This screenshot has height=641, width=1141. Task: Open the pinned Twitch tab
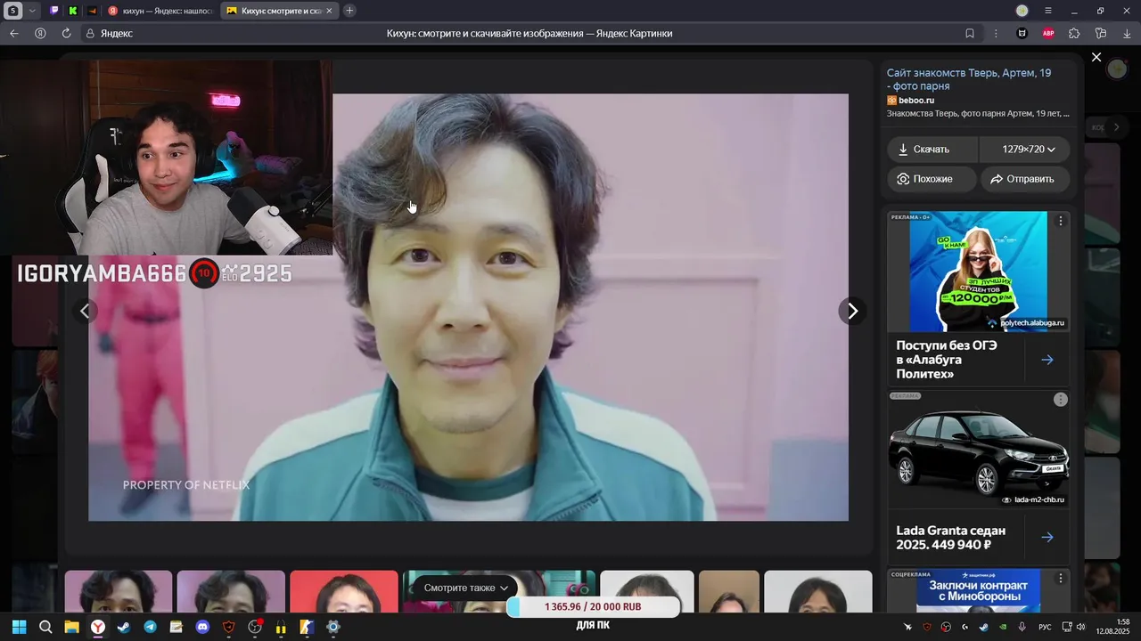pyautogui.click(x=54, y=11)
